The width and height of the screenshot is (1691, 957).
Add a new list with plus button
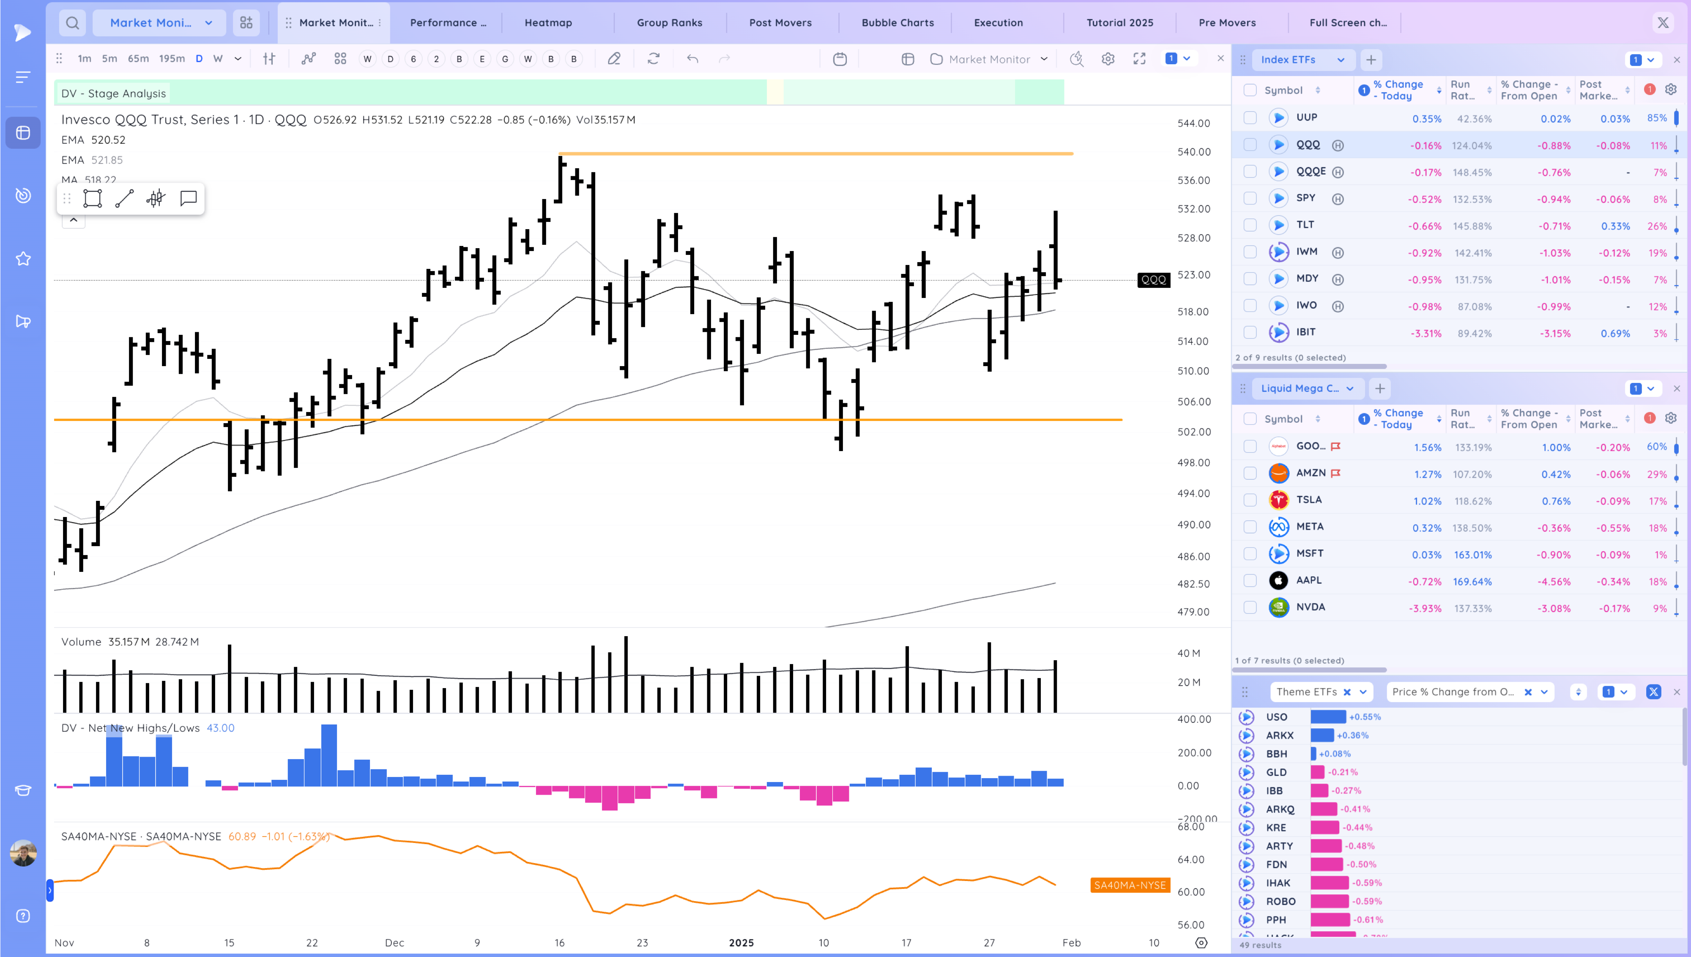(x=1371, y=60)
